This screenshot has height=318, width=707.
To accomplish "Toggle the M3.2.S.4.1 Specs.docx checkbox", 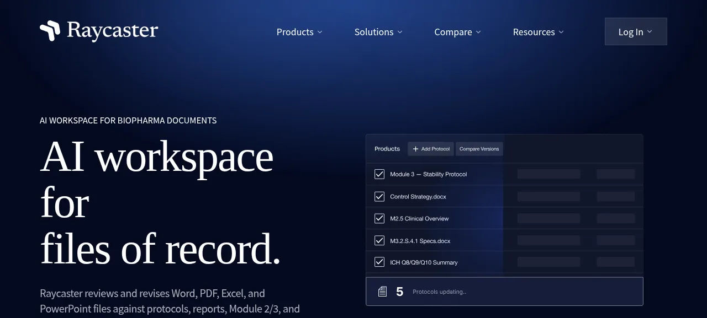I will (x=379, y=240).
